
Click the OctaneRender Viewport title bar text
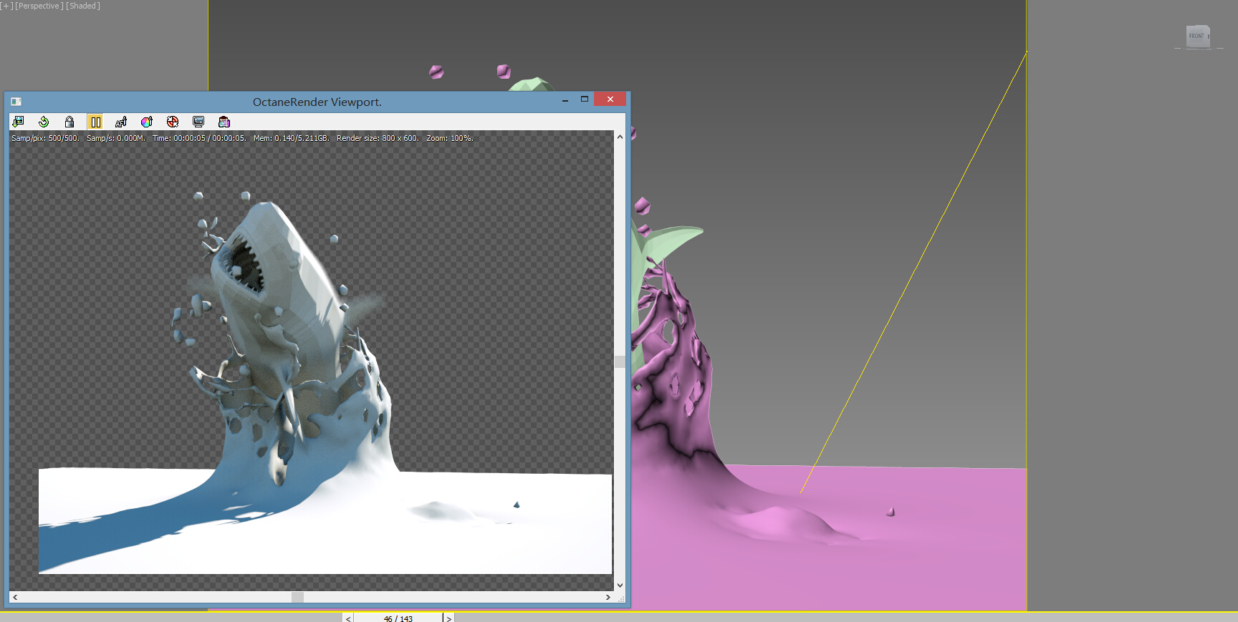tap(317, 102)
